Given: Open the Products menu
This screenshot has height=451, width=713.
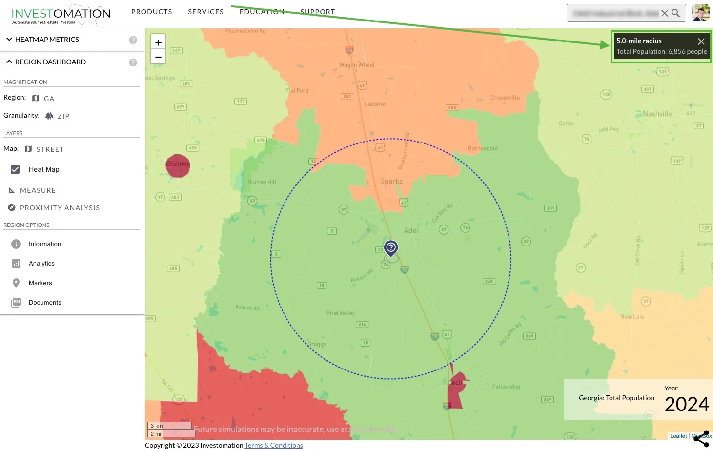Looking at the screenshot, I should [x=152, y=11].
